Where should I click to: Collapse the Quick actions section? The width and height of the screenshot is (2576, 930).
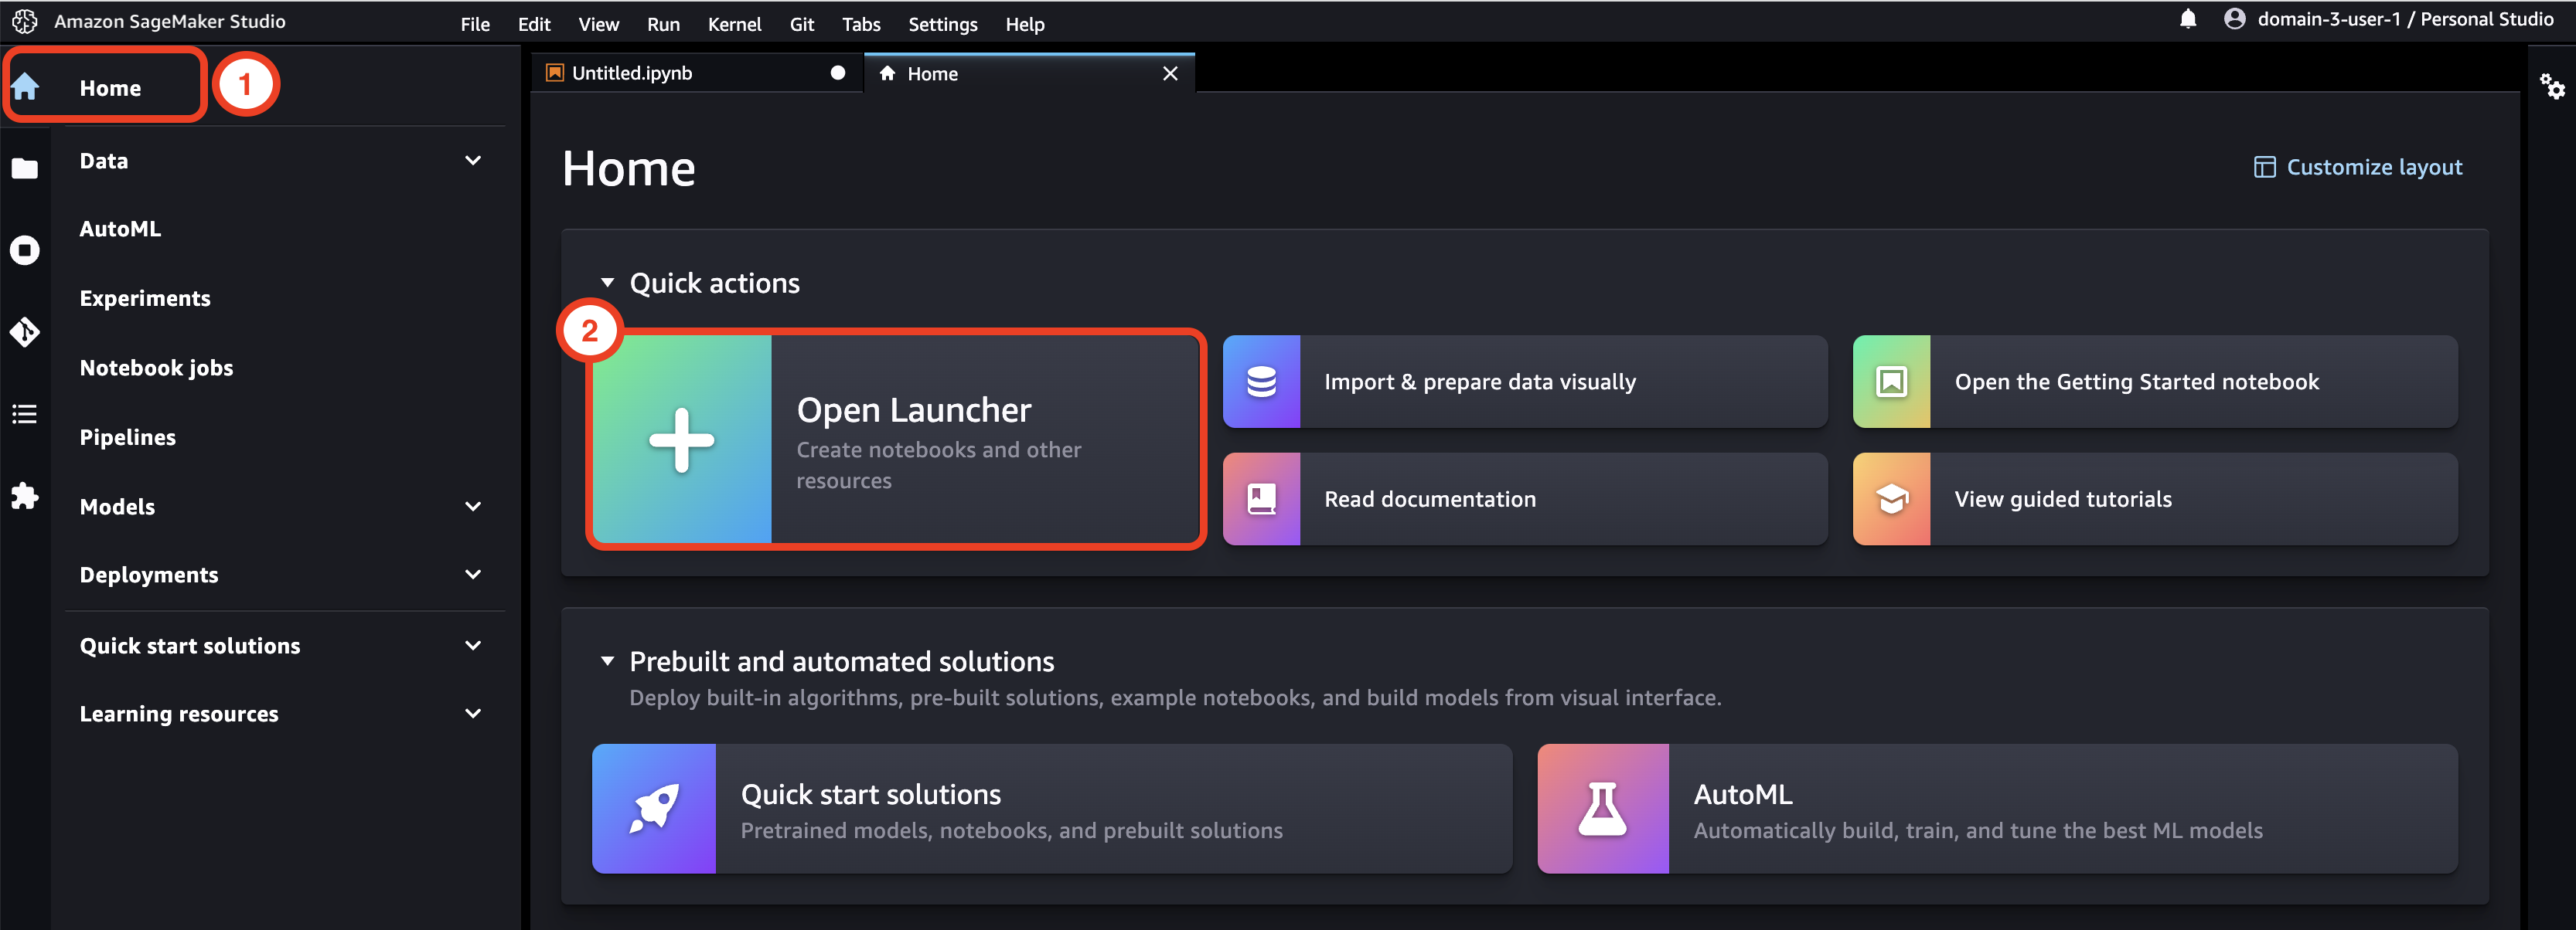click(607, 283)
